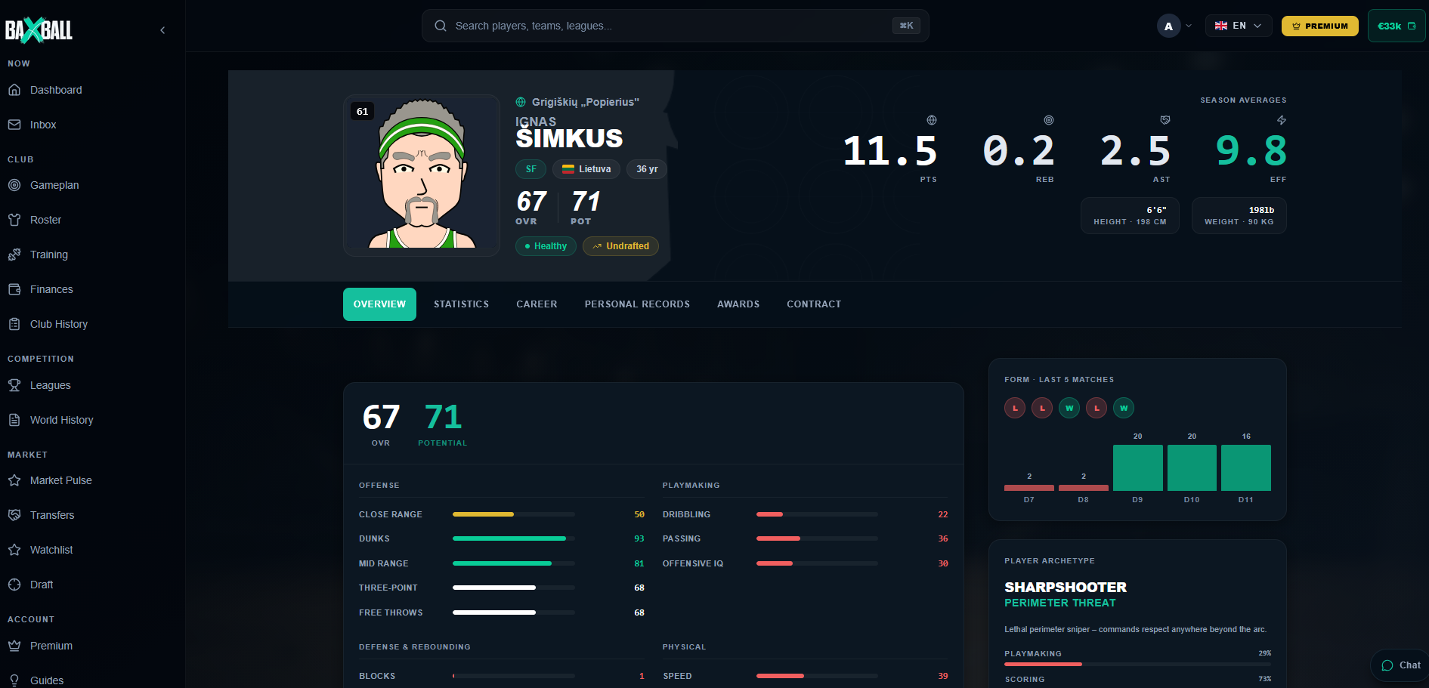Click the Dunks rating bar
Viewport: 1429px width, 688px height.
click(514, 538)
